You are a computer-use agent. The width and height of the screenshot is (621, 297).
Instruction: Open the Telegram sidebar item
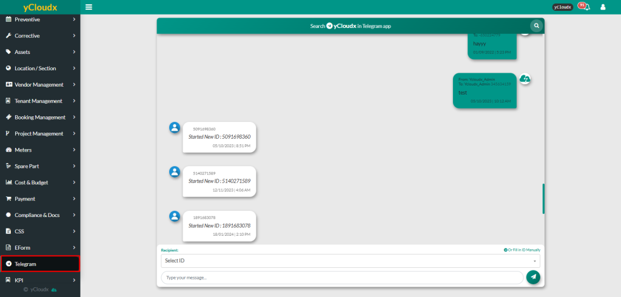pyautogui.click(x=40, y=264)
